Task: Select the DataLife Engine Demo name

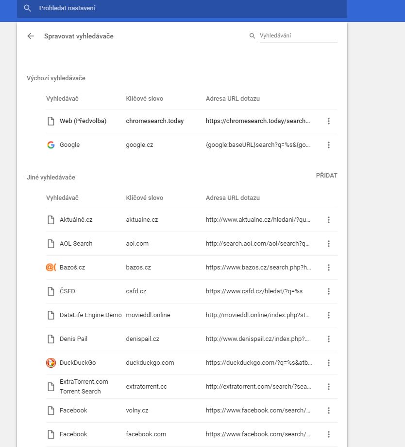Action: click(x=90, y=315)
